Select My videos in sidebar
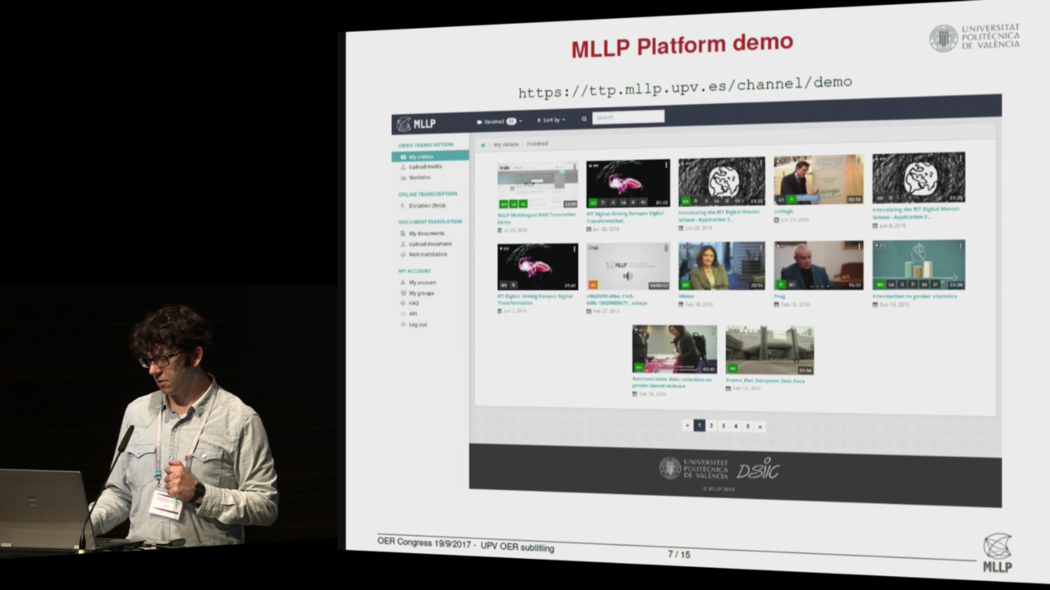This screenshot has height=590, width=1050. [430, 156]
